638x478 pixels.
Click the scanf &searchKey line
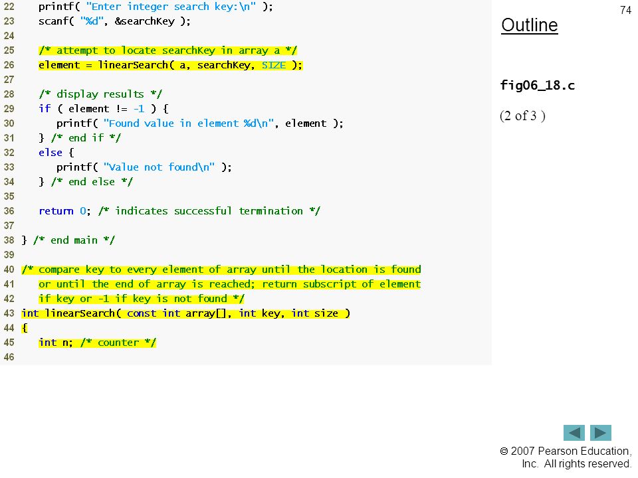tap(114, 21)
